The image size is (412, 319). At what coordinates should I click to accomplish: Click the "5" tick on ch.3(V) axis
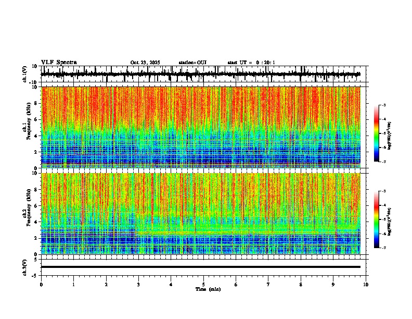click(x=36, y=260)
